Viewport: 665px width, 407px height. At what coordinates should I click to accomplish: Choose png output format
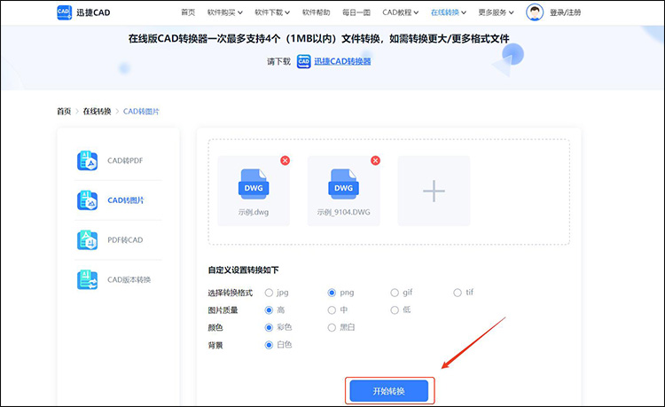click(x=332, y=293)
